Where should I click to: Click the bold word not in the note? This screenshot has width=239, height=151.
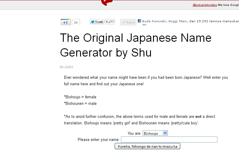pyautogui.click(x=198, y=117)
